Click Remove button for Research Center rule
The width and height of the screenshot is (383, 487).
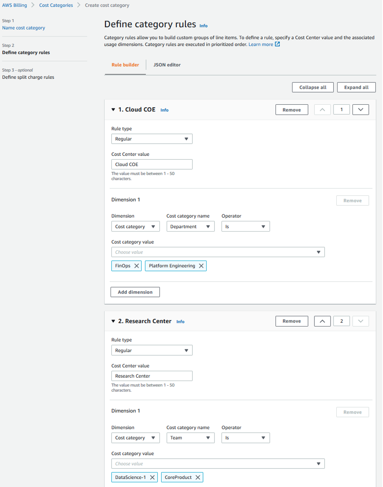pyautogui.click(x=292, y=321)
